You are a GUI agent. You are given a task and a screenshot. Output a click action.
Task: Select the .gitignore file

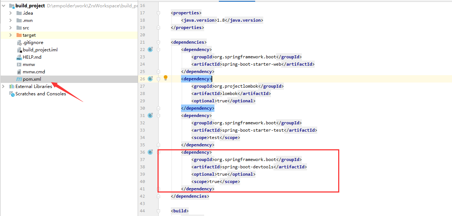pos(33,43)
